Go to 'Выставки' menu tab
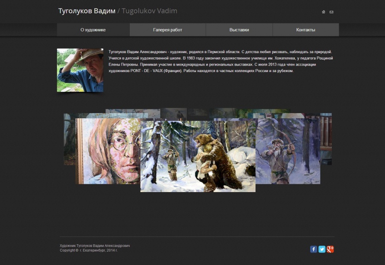The image size is (385, 265). point(239,30)
